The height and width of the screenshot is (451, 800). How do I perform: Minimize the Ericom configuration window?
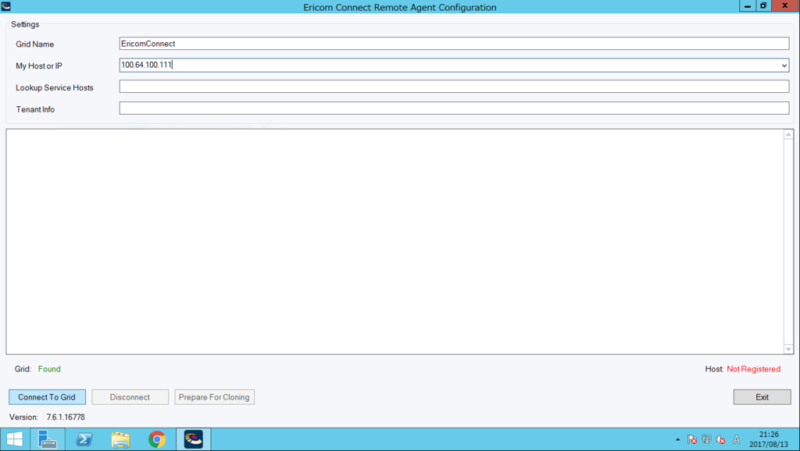748,5
